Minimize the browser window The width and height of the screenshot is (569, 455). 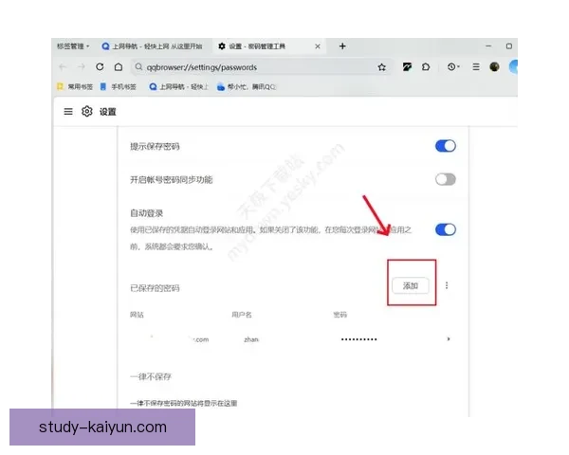click(x=488, y=46)
